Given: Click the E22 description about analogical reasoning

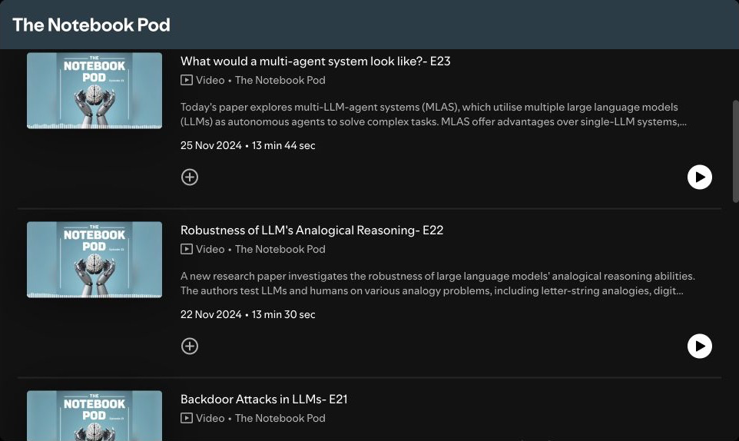Looking at the screenshot, I should point(438,283).
